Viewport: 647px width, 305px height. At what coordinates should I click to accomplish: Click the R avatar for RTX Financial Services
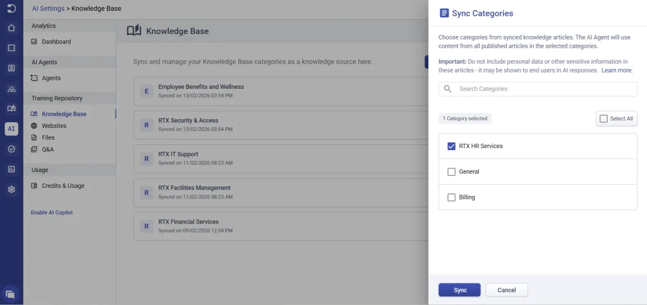[x=147, y=226]
